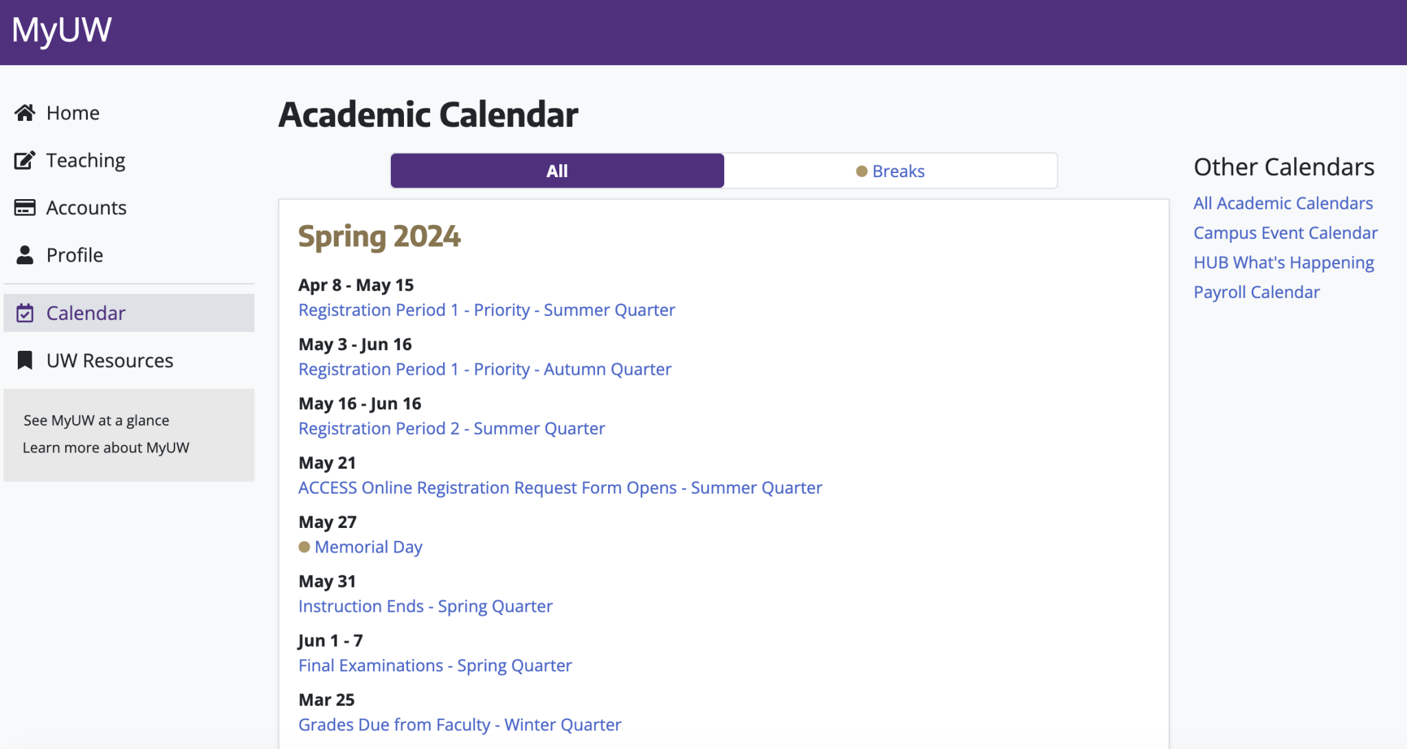Open Registration Period 1 Autumn Quarter link
This screenshot has width=1407, height=749.
(x=485, y=369)
